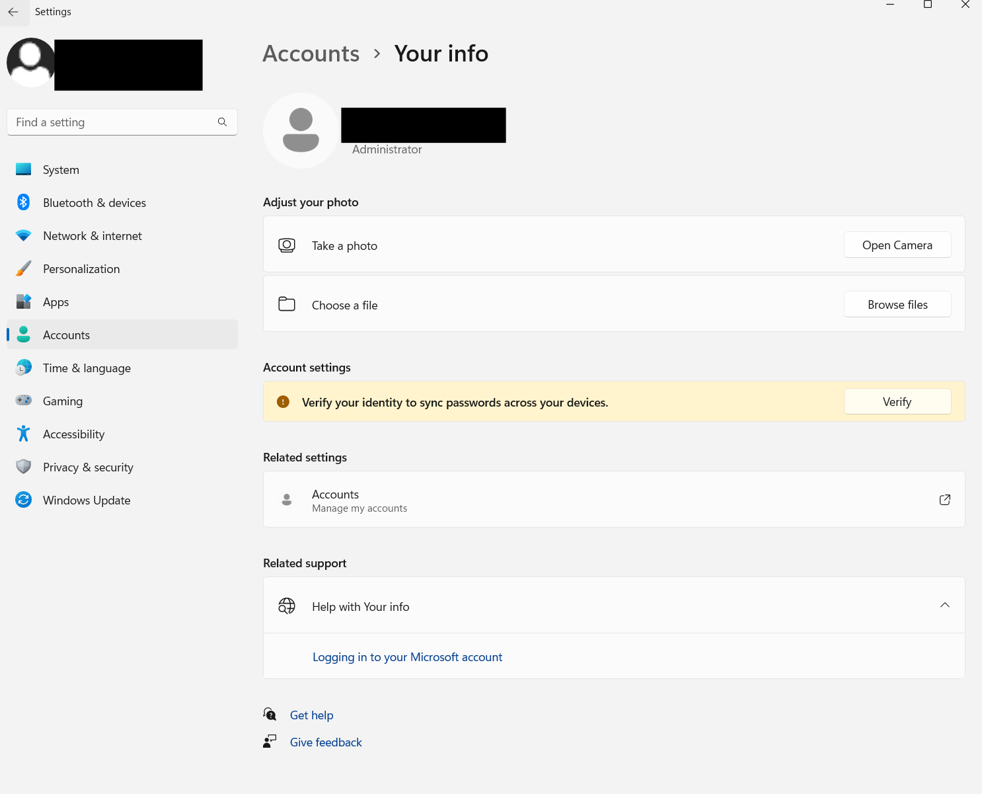982x794 pixels.
Task: Click the Accessibility figure icon
Action: (23, 434)
